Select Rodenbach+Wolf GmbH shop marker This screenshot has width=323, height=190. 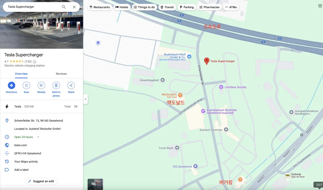[189, 56]
